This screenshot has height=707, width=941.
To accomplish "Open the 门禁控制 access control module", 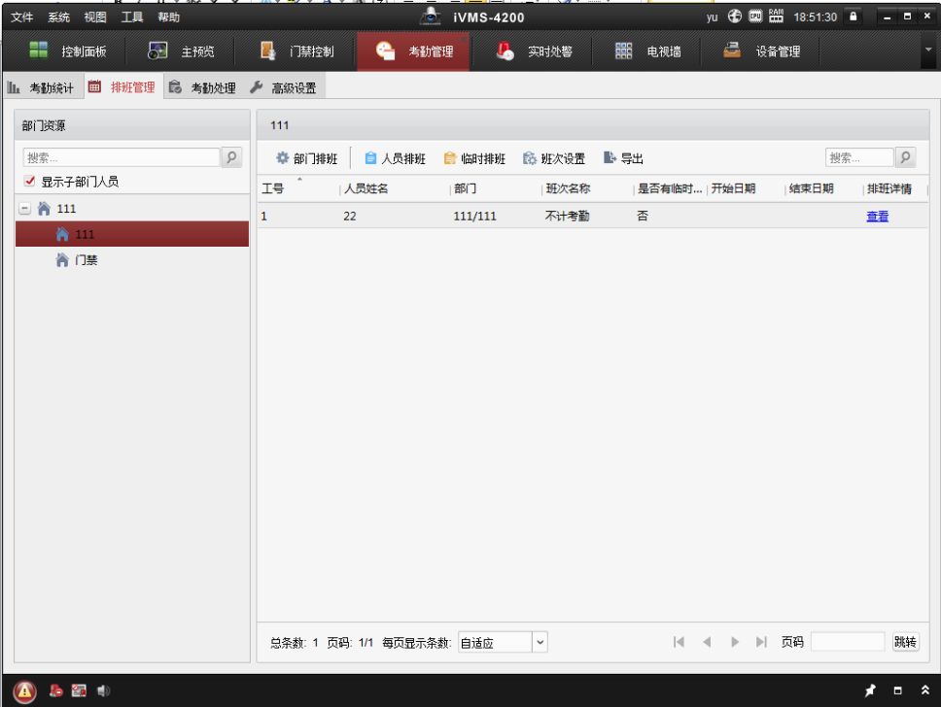I will [297, 51].
